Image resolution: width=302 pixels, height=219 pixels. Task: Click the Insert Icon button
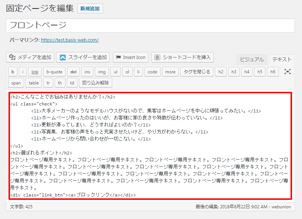(131, 57)
